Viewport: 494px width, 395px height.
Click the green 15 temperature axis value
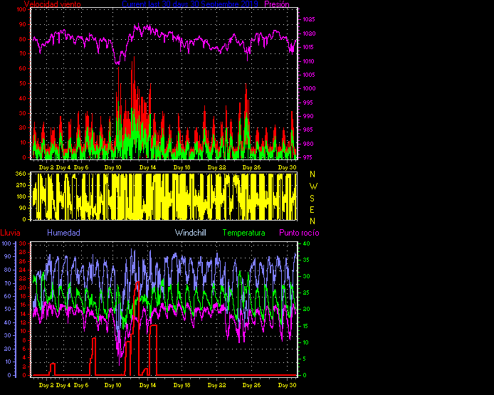306,326
